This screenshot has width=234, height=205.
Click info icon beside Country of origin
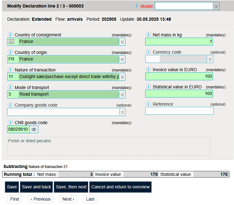[10, 52]
